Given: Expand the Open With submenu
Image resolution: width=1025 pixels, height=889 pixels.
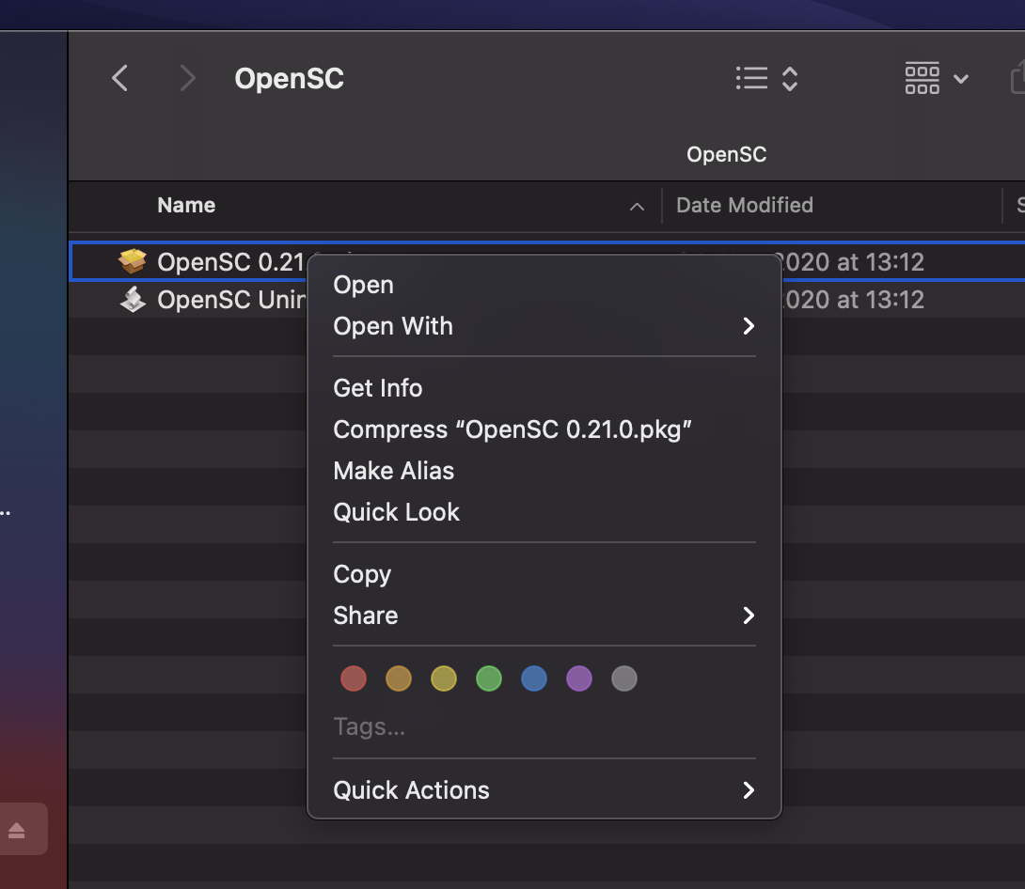Looking at the screenshot, I should click(x=393, y=326).
